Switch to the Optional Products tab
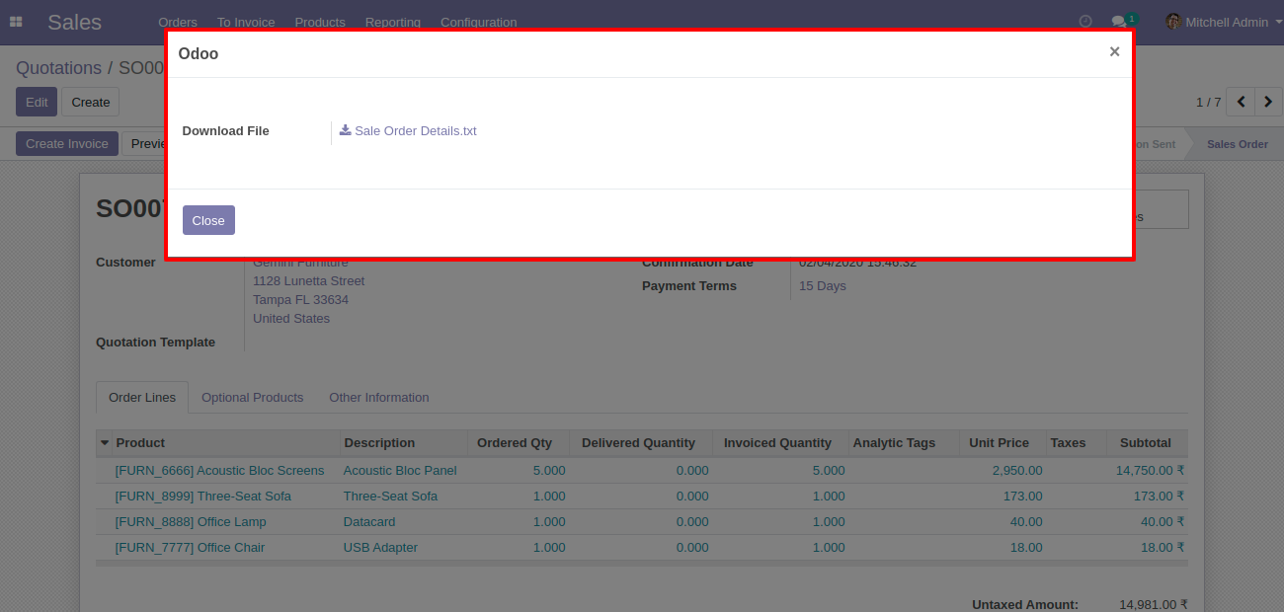Screen dimensions: 1284x612 [252, 397]
